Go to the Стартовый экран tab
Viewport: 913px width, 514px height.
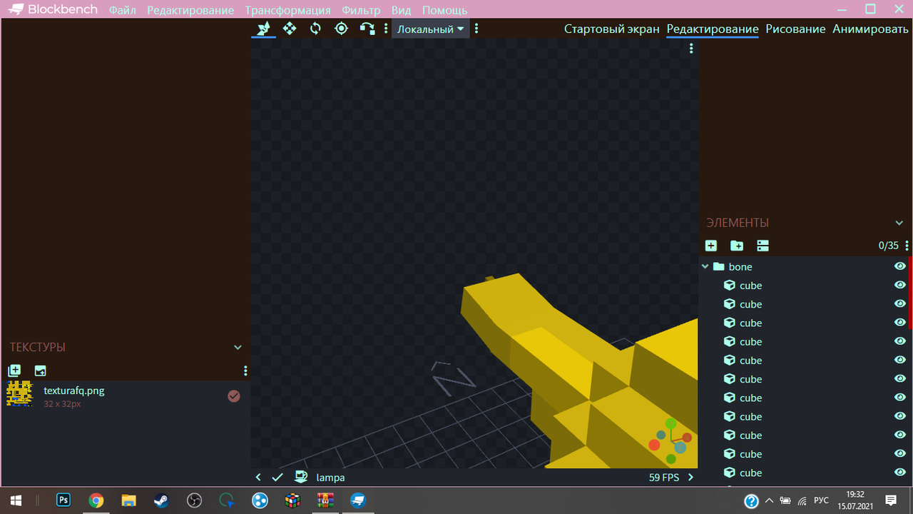611,29
